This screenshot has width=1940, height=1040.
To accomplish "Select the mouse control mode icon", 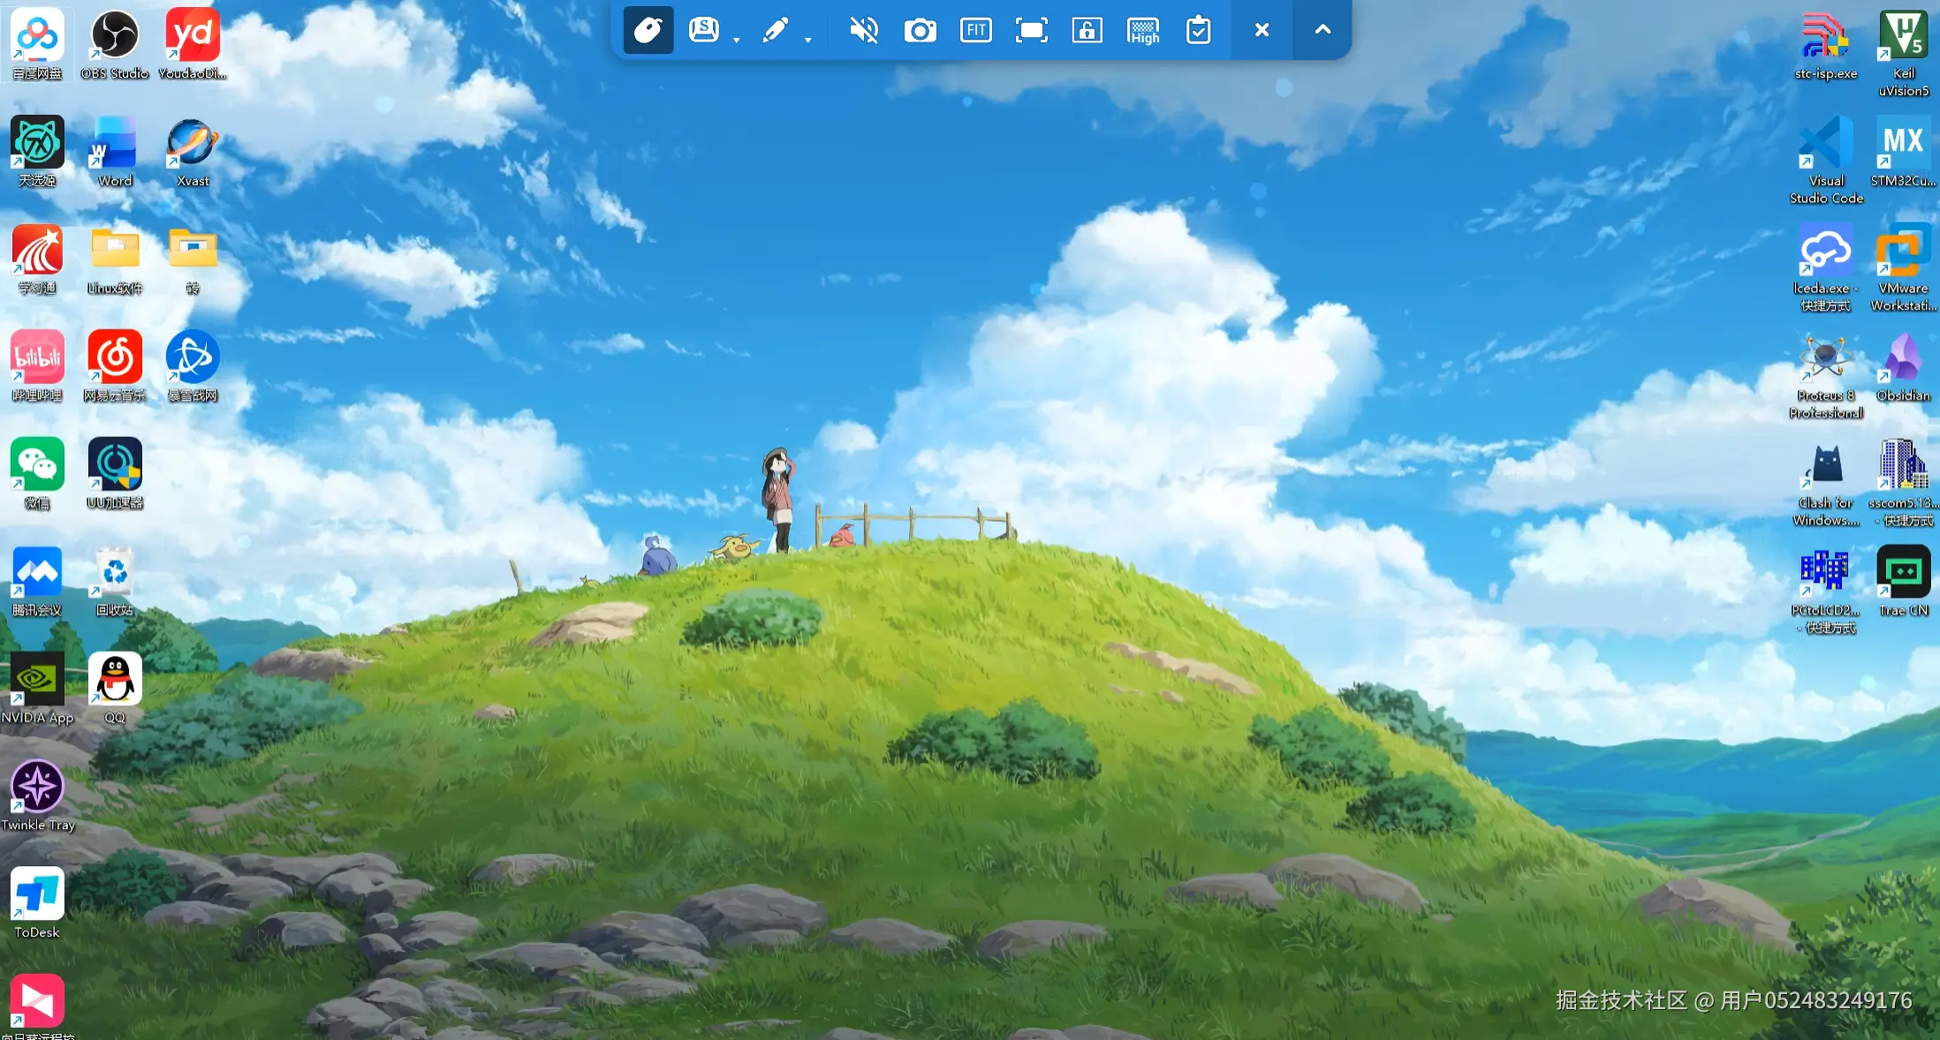I will [x=648, y=30].
